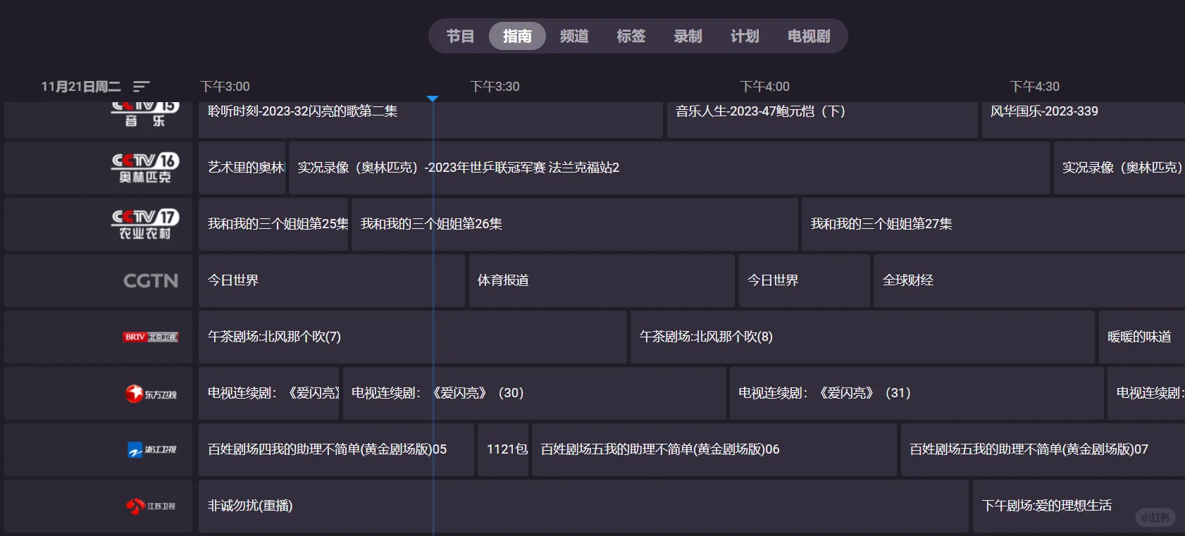This screenshot has height=536, width=1185.
Task: Open 我和我的三个姐姐第26集
Action: (x=575, y=224)
